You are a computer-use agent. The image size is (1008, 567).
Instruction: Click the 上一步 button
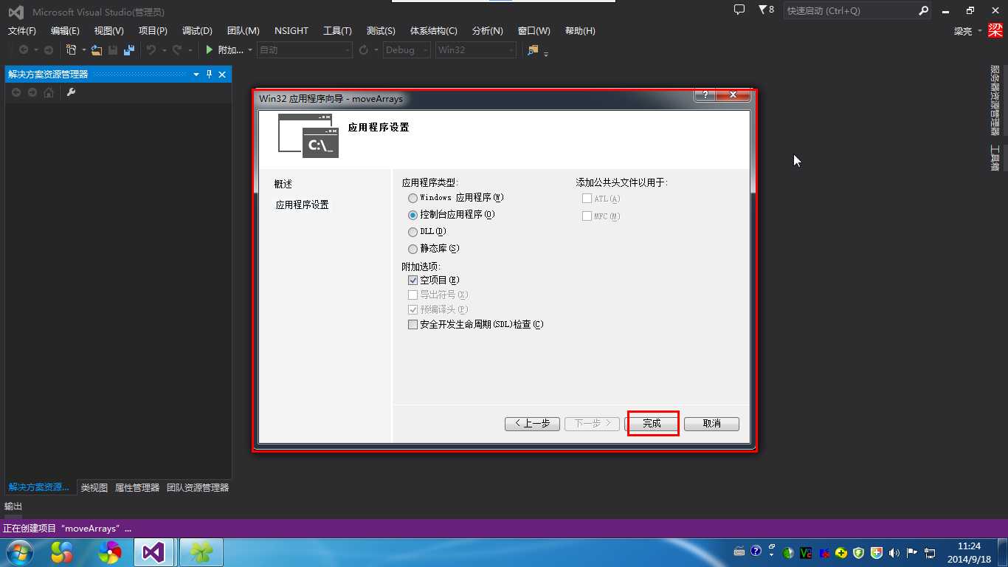click(532, 424)
